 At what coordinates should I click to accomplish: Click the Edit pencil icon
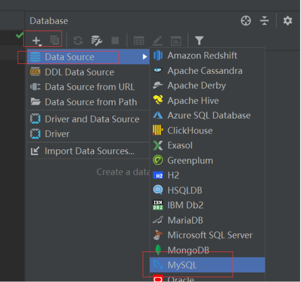coord(157,40)
